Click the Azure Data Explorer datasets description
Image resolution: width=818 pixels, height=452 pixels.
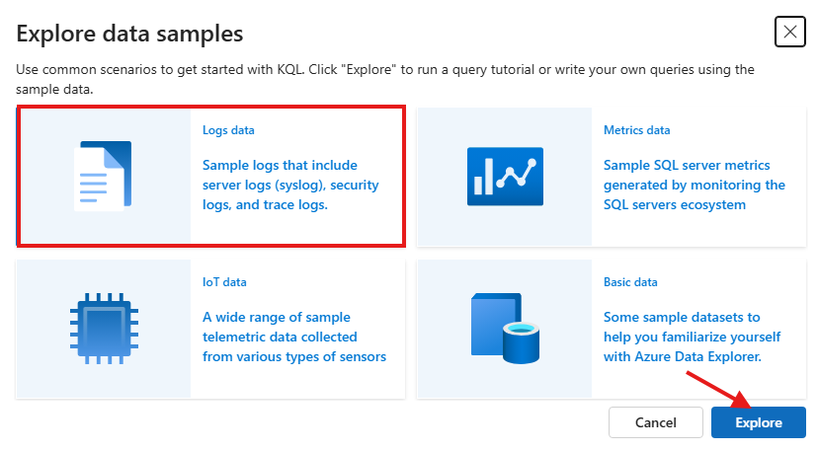point(683,337)
